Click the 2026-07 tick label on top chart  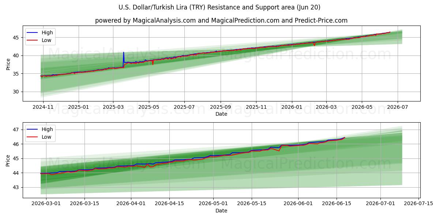tap(397, 107)
